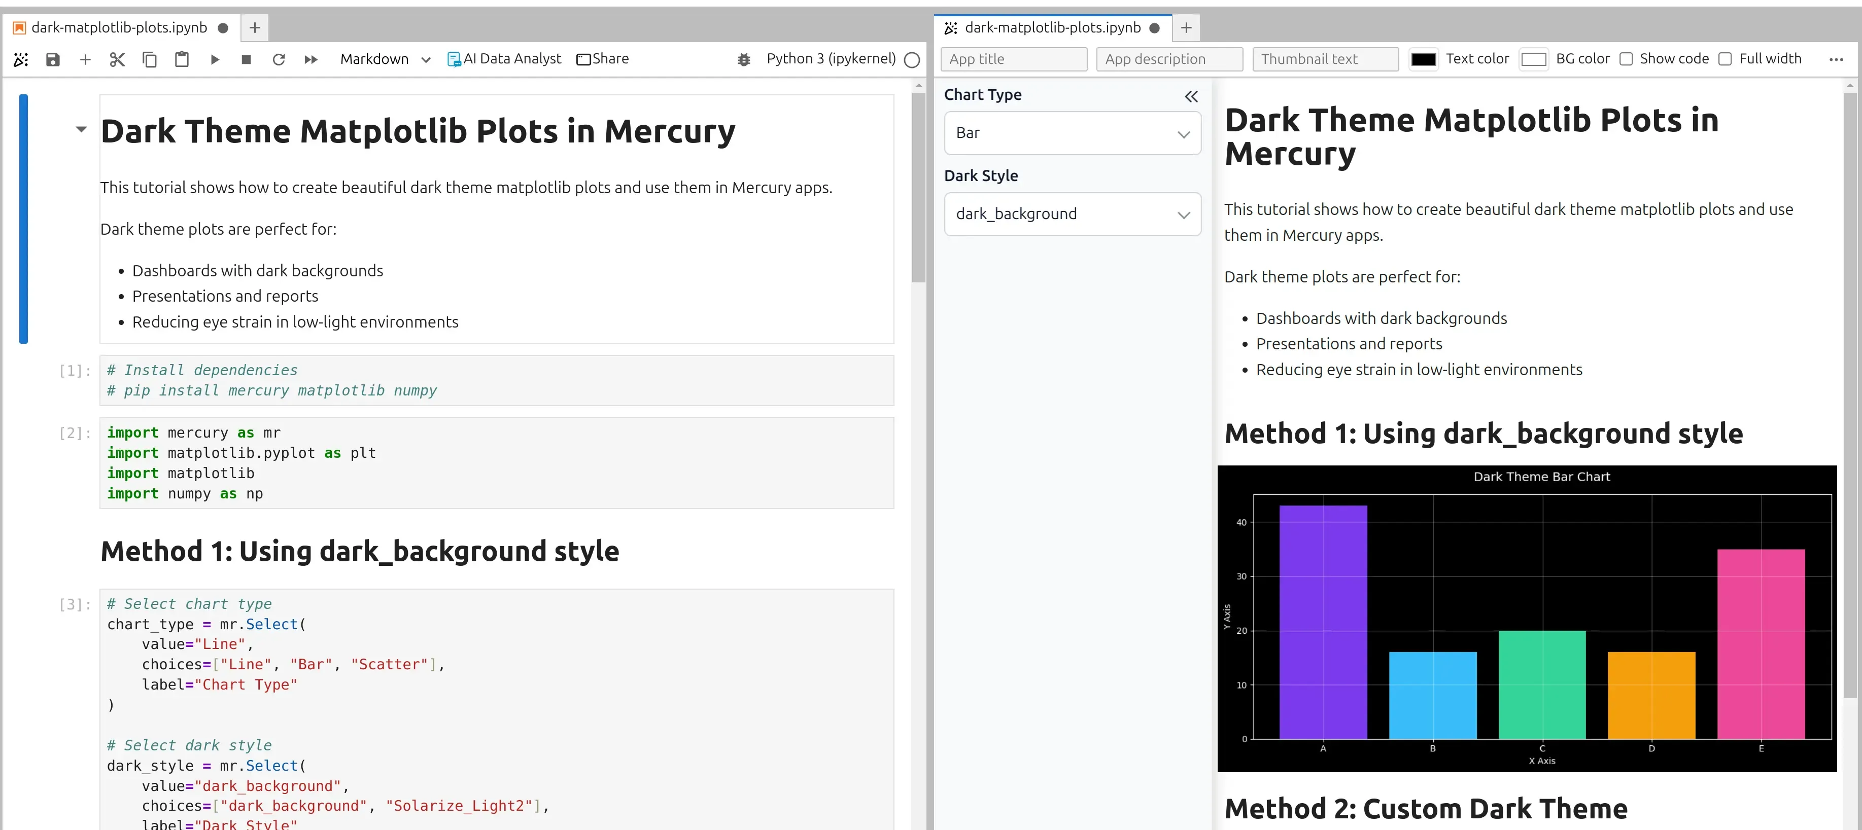The width and height of the screenshot is (1862, 830).
Task: Open the Chart Type dropdown showing Bar
Action: click(x=1073, y=133)
